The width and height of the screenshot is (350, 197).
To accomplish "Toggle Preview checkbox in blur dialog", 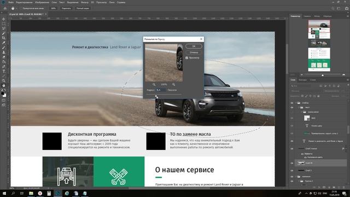I will [x=186, y=58].
